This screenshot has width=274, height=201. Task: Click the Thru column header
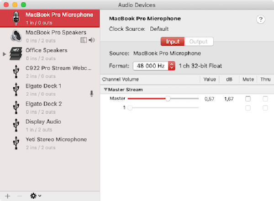point(265,79)
